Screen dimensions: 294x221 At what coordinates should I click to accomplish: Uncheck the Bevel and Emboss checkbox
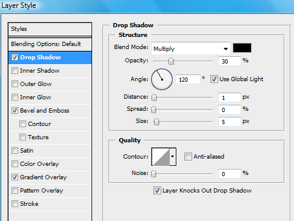pos(15,111)
